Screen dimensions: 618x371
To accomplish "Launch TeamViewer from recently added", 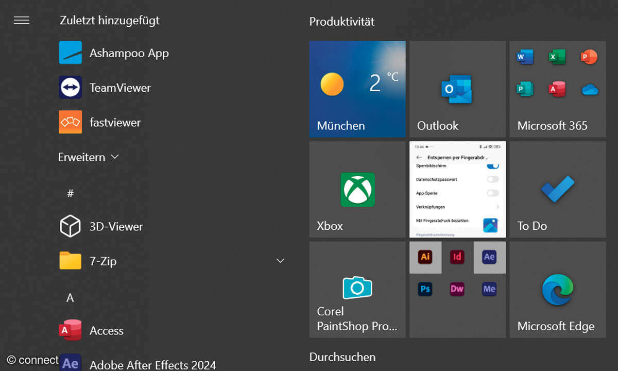I will (x=105, y=88).
